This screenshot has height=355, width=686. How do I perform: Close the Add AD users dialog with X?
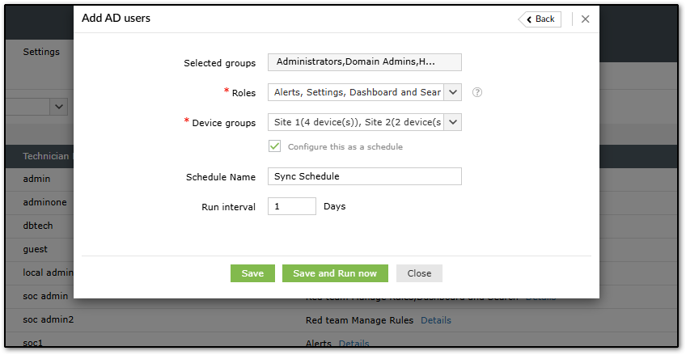(586, 19)
